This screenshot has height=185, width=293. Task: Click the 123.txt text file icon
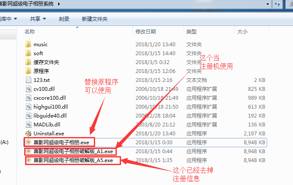tap(28, 80)
